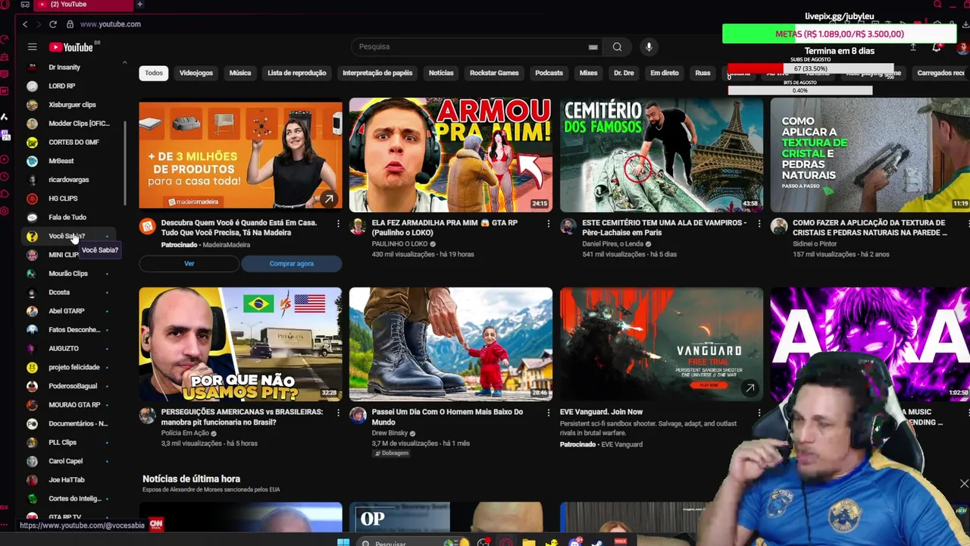
Task: Select the Em direto filter chip
Action: 665,73
